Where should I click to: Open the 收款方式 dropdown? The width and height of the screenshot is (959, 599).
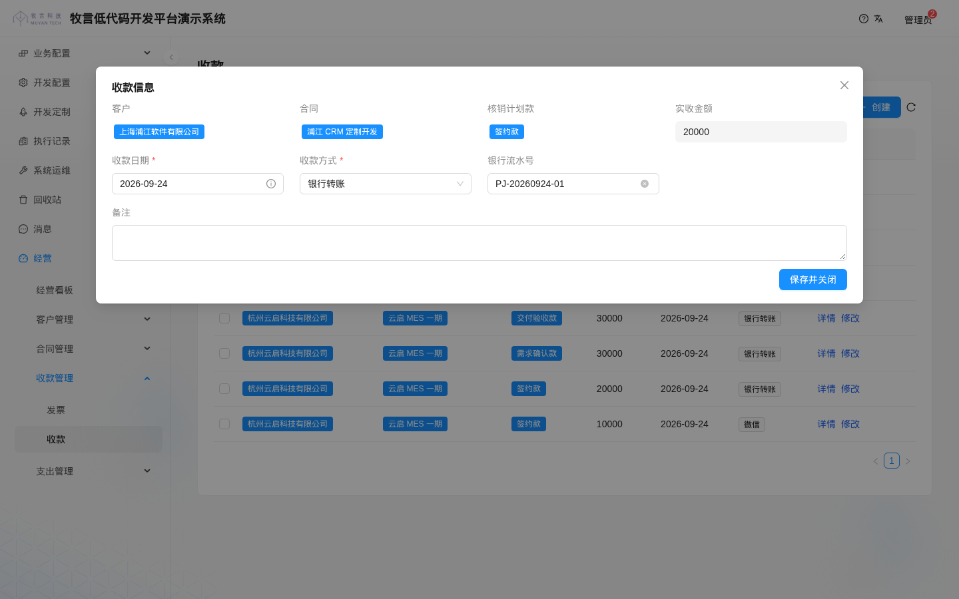(386, 184)
